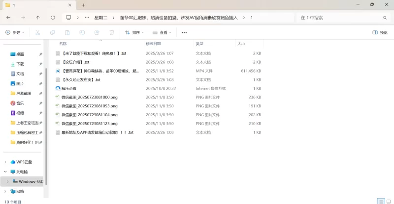
Task: Go to 下载 folder in sidebar
Action: 20,64
